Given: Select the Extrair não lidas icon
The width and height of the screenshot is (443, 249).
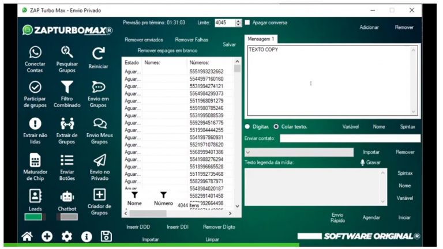Looking at the screenshot, I should pyautogui.click(x=35, y=123).
